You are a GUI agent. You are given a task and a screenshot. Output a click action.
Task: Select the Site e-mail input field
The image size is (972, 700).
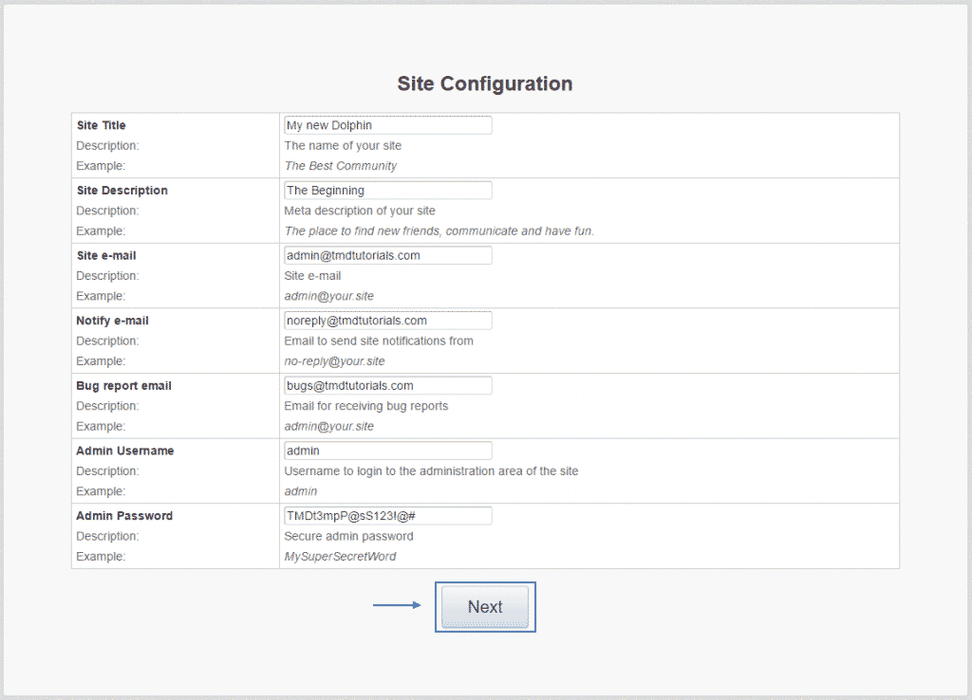point(387,255)
